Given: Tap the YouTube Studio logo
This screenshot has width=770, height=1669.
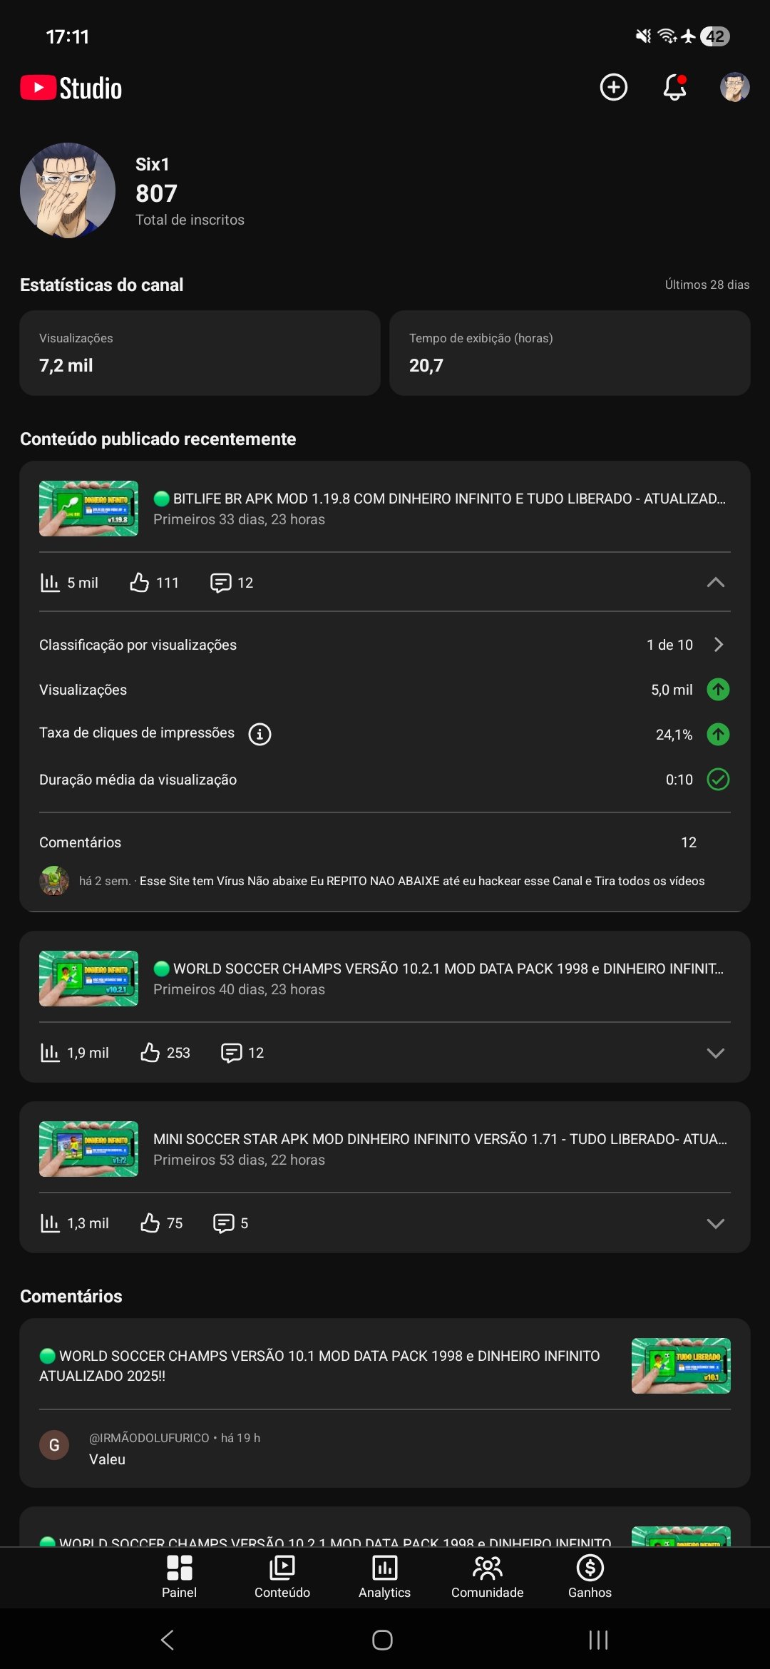Looking at the screenshot, I should click(71, 88).
